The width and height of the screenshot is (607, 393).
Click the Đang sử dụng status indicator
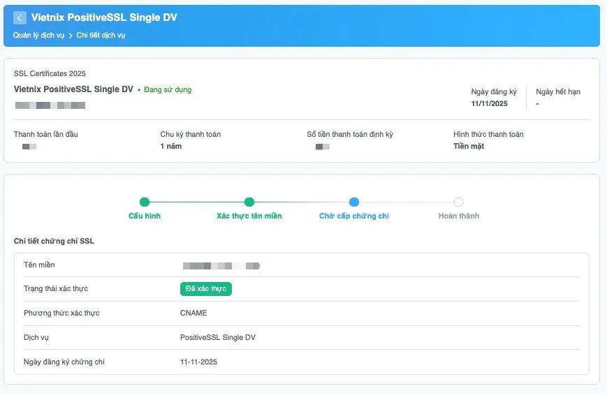pos(167,90)
